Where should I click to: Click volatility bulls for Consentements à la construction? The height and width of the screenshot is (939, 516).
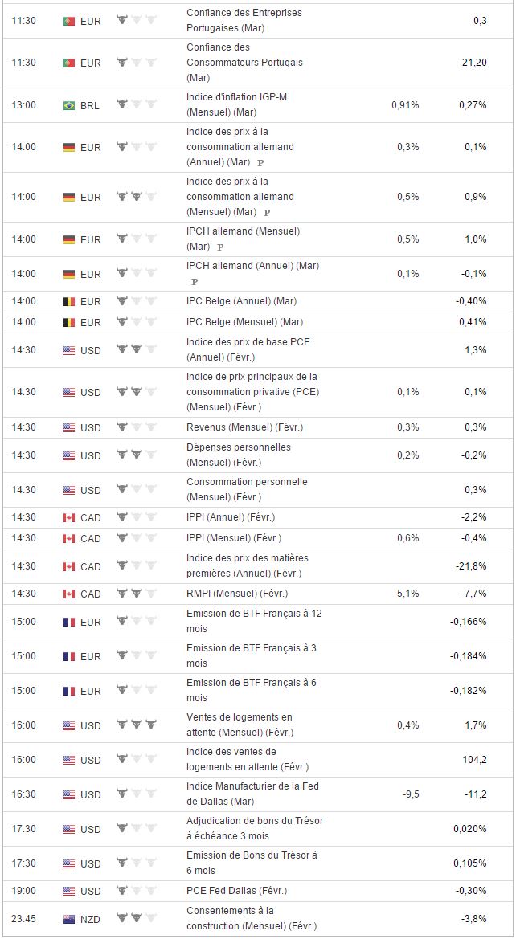(x=135, y=918)
